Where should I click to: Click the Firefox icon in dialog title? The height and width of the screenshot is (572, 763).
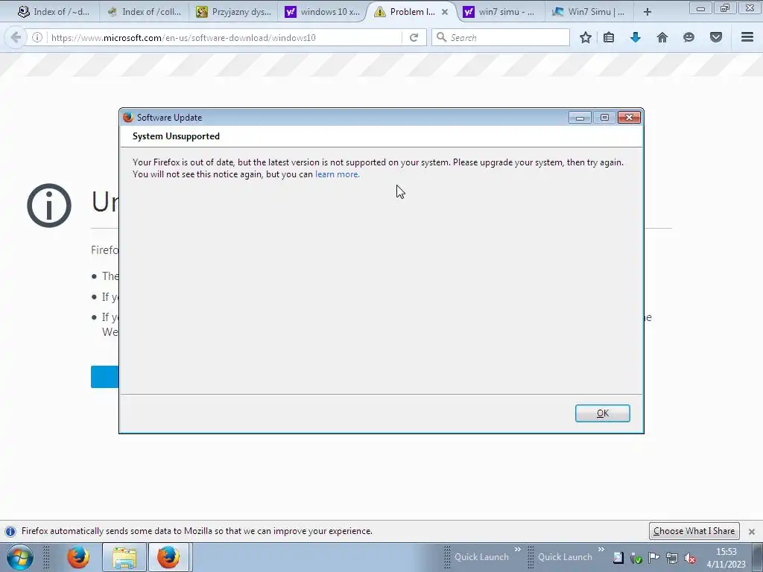(128, 117)
